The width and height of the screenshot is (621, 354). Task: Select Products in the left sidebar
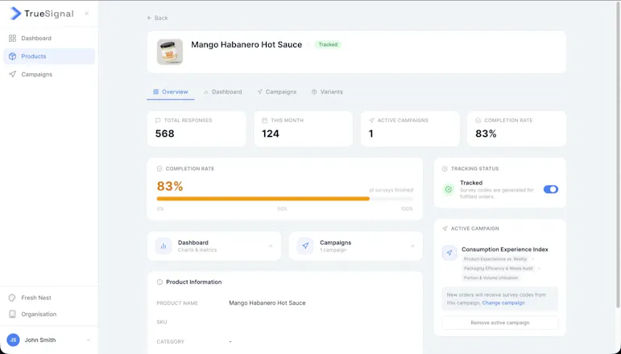(49, 56)
